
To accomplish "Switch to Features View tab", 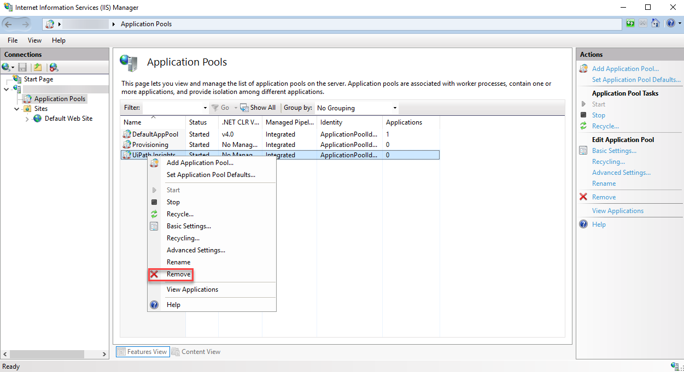I will coord(143,352).
